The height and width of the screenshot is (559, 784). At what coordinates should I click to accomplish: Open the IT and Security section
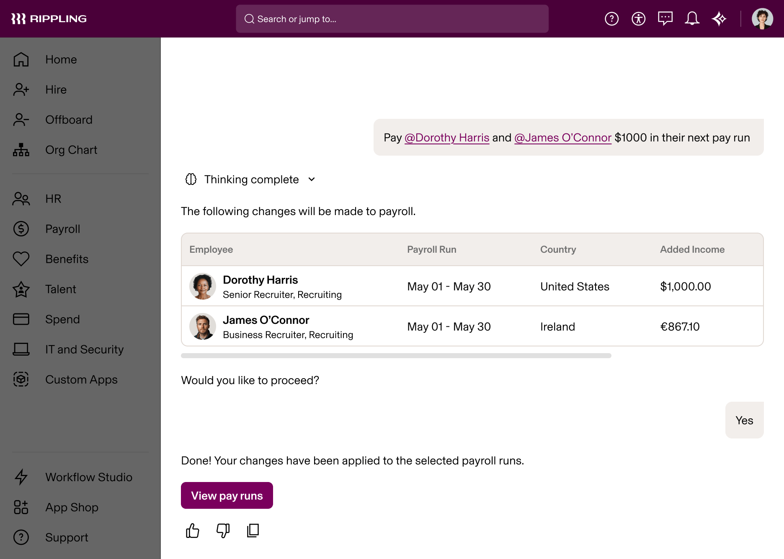click(84, 349)
